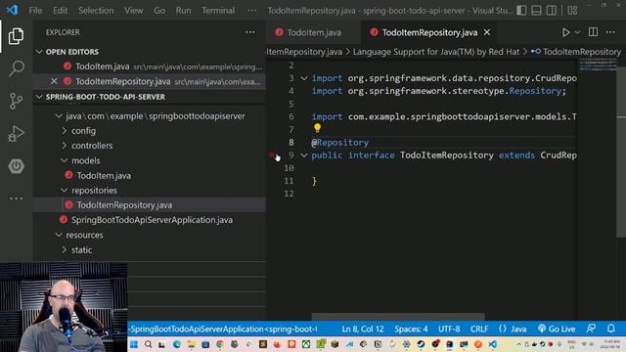Change line ending via CRLF
The image size is (626, 352).
pos(479,330)
